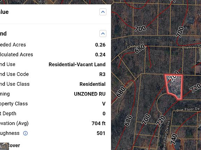This screenshot has width=201, height=150.
Task: Click the Deeded Acres 0.26 value
Action: (100, 45)
